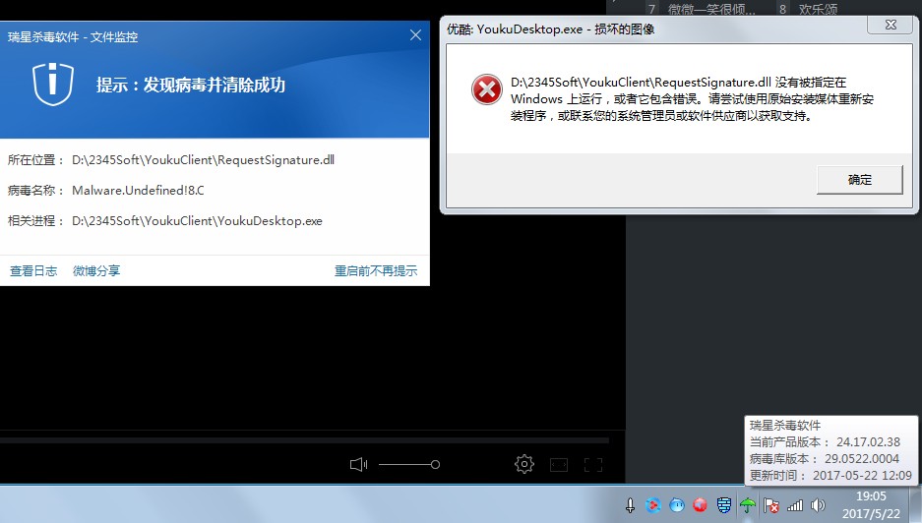Open Youku player settings gear
This screenshot has height=523, width=922.
523,464
